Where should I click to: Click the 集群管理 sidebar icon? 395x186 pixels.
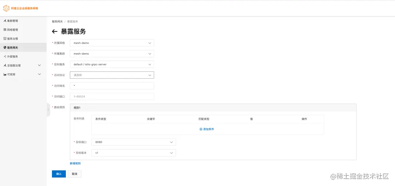[5, 21]
